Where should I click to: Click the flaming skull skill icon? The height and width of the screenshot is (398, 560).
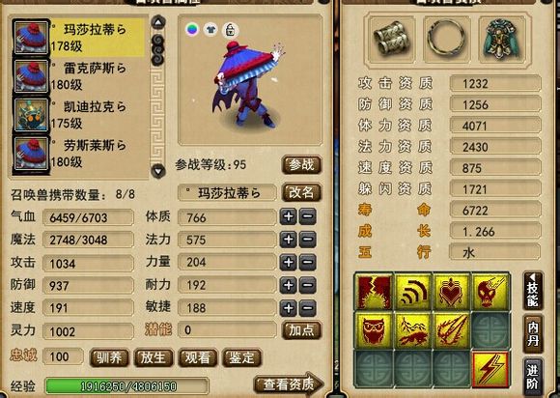(490, 292)
